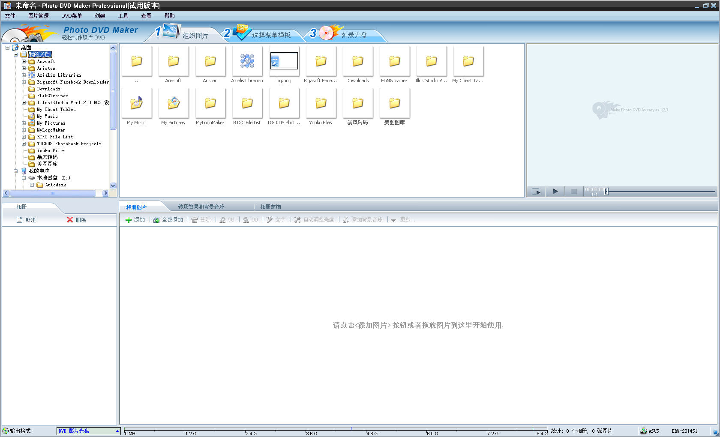Click the Text (文字) pen icon
This screenshot has width=720, height=437.
pyautogui.click(x=270, y=220)
